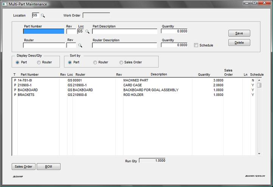
Task: Select the BRACKETS part row
Action: 135,95
